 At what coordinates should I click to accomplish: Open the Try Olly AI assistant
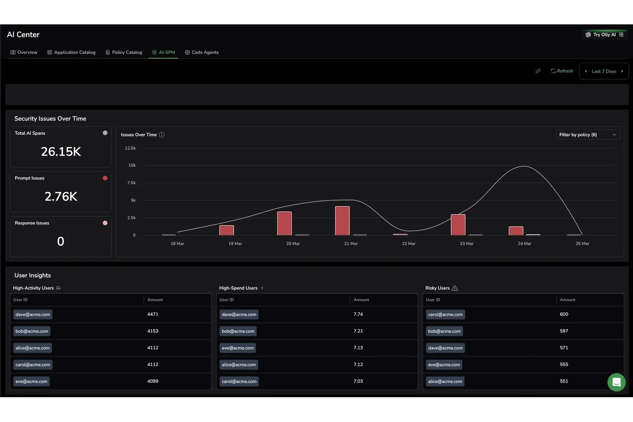coord(604,35)
